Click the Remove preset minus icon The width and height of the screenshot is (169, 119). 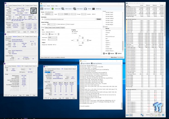(109, 53)
